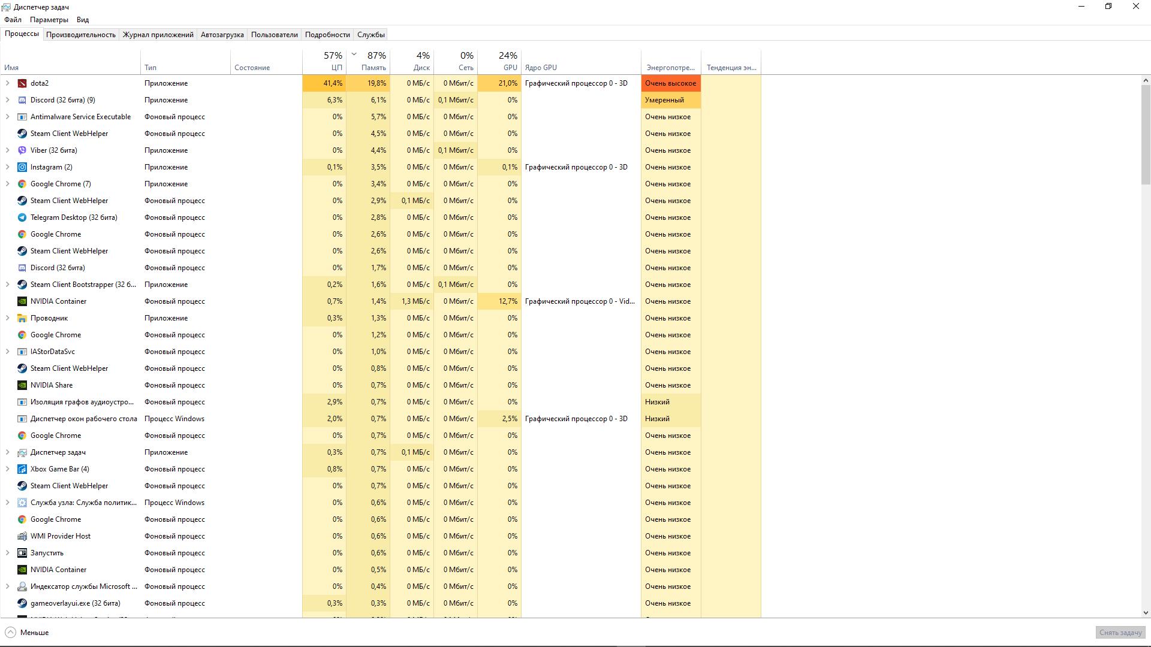
Task: Expand the Discord (32 бита) (9) group
Action: point(7,100)
